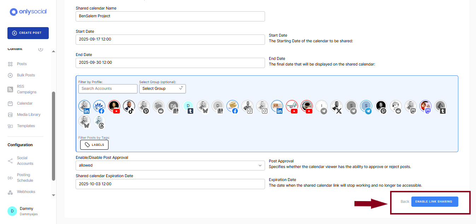Expand the Post Approval 'allowed' dropdown
The width and height of the screenshot is (476, 224).
(170, 165)
